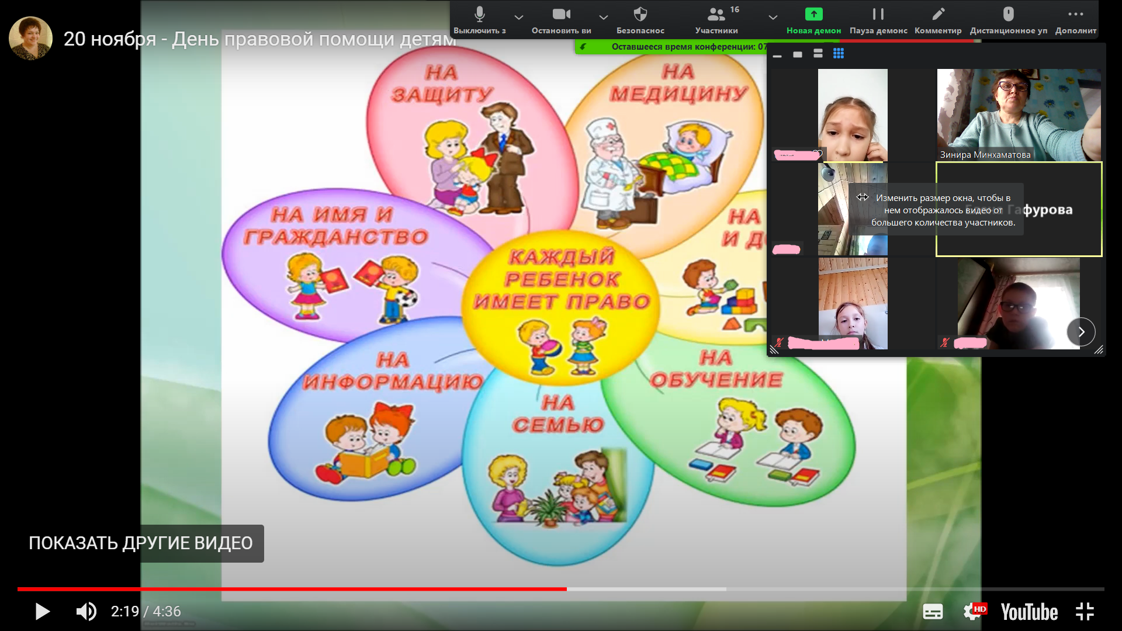The width and height of the screenshot is (1122, 631).
Task: Toggle YouTube subtitles button
Action: [x=933, y=612]
